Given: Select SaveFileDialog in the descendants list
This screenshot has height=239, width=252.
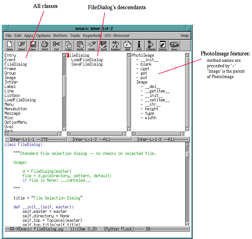Looking at the screenshot, I should [87, 64].
